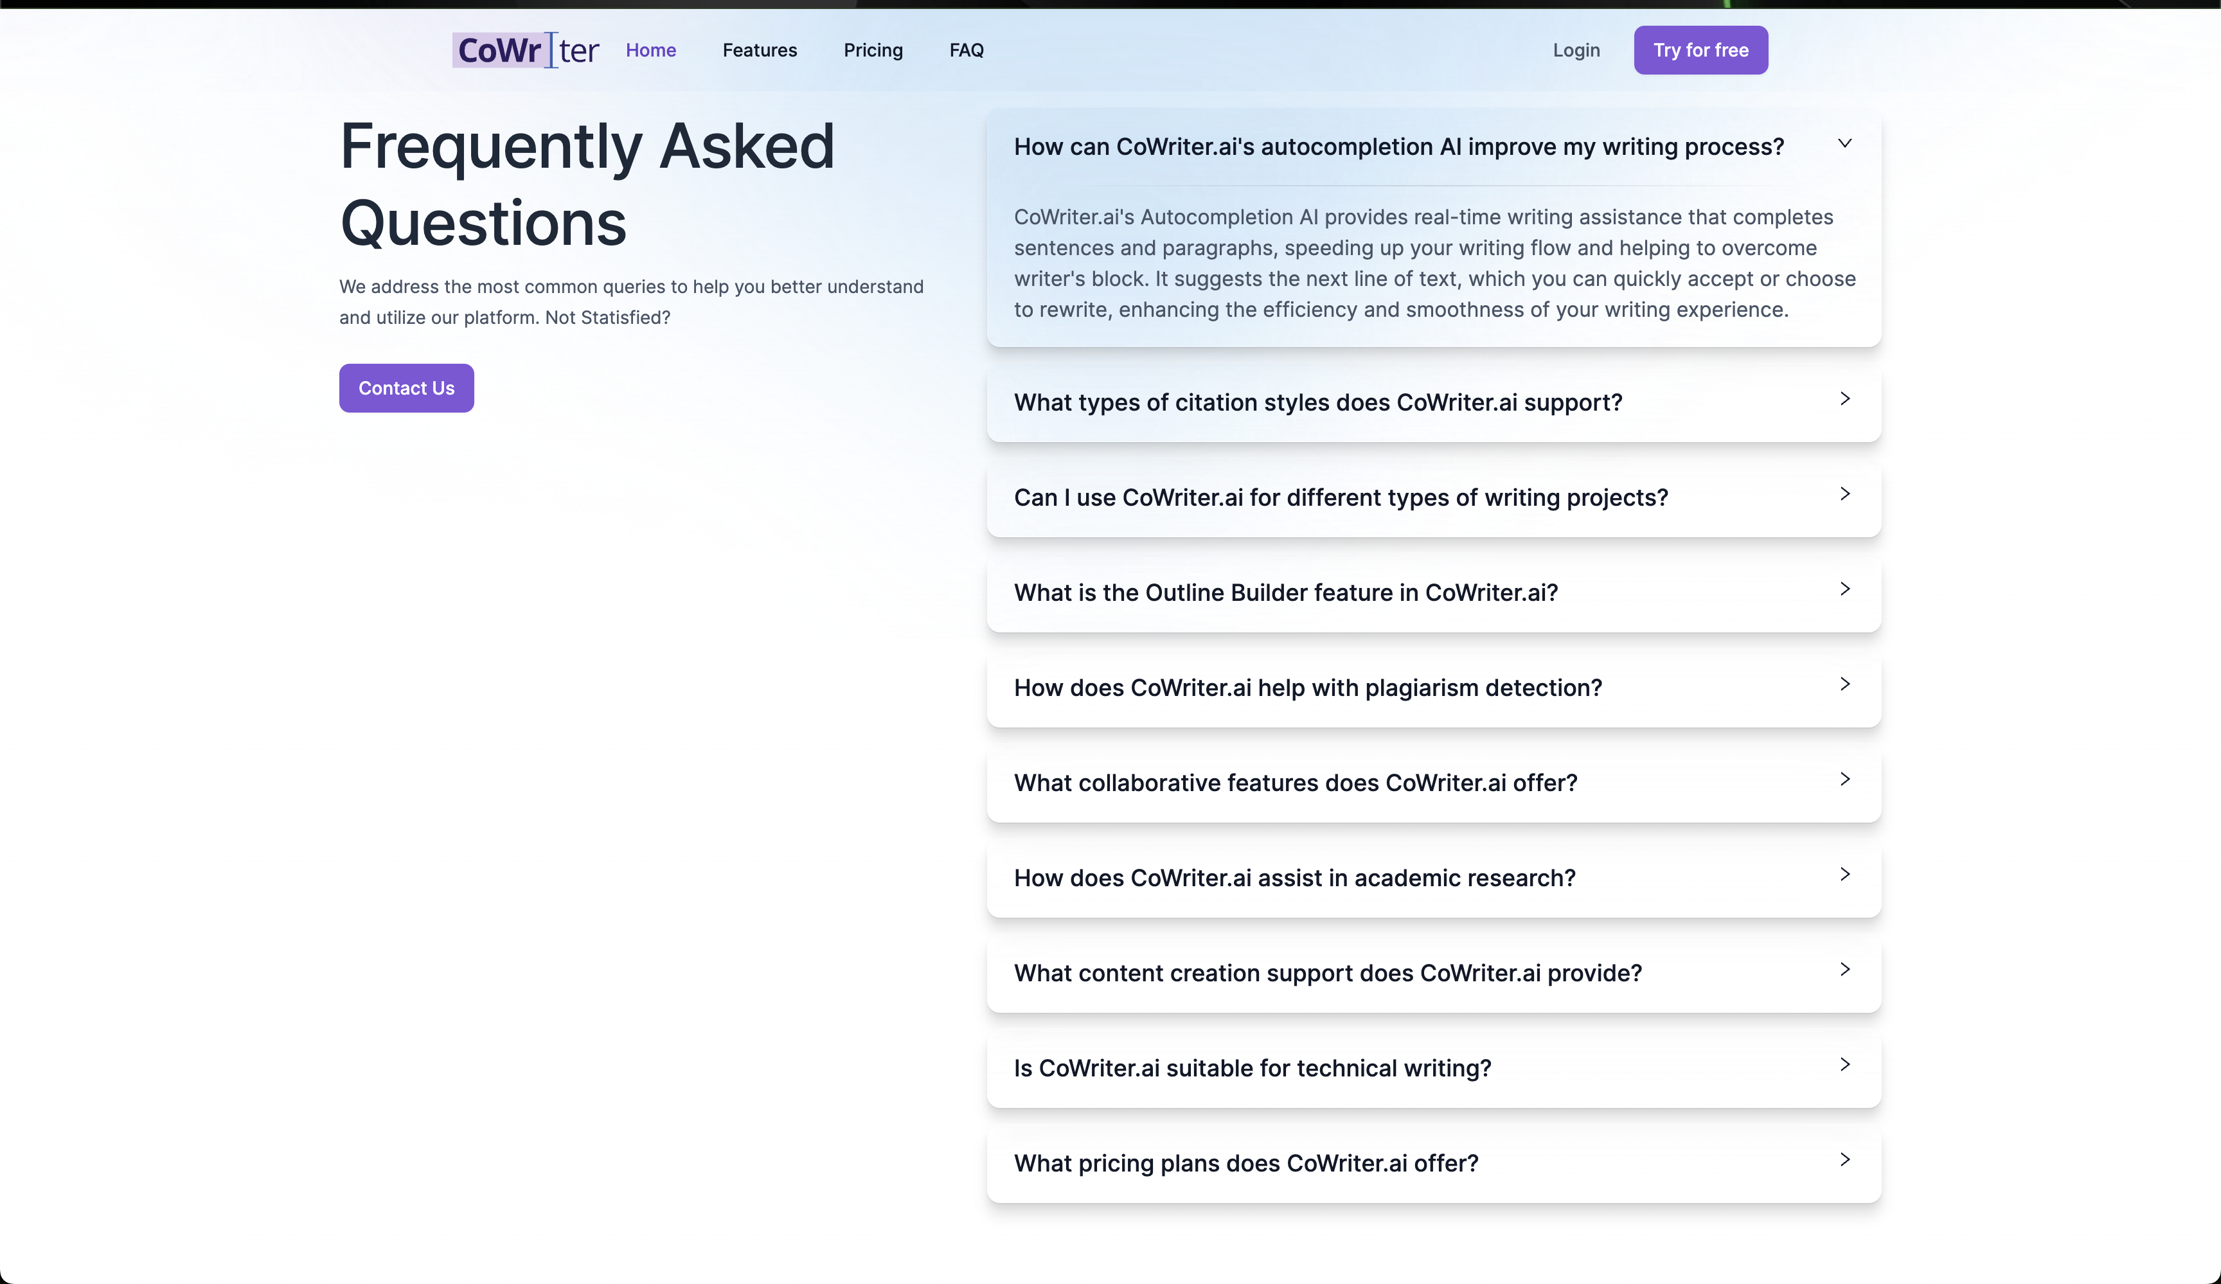
Task: Collapse the autocompletion AI question chevron
Action: [1844, 144]
